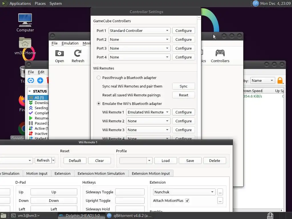Click the Nunchuk extension settings ellipsis button
The image size is (292, 219).
(x=220, y=192)
